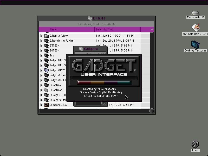Click the Gadget© window title bar
Screen dimensions: 208x156
(90, 49)
